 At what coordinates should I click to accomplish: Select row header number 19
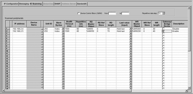[8, 74]
